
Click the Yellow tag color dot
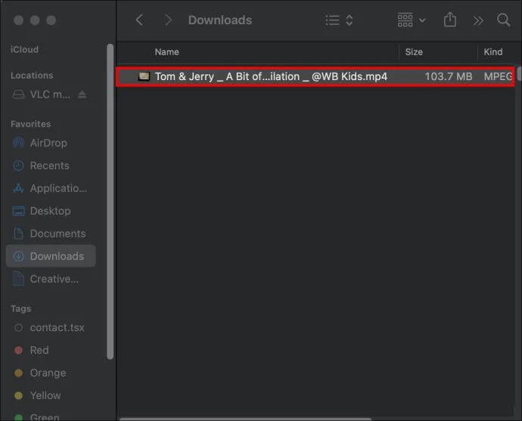19,395
